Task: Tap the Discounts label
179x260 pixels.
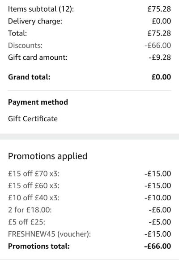Action: 25,45
